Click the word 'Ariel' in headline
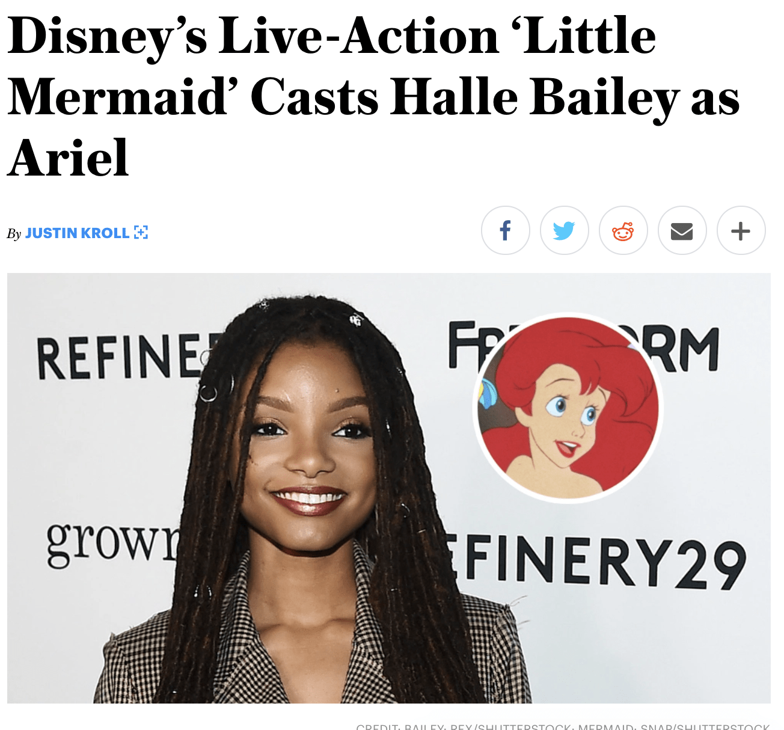The width and height of the screenshot is (784, 730). tap(68, 158)
